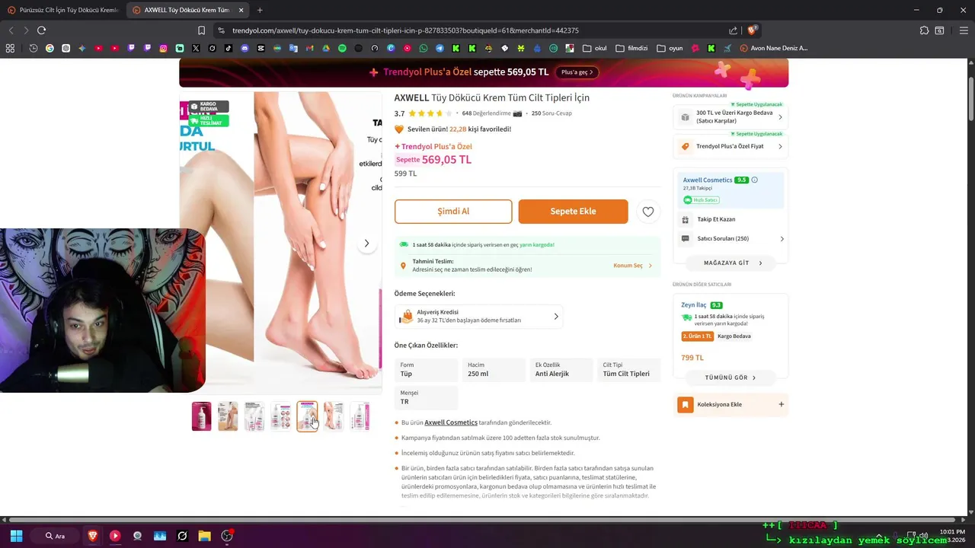Open the Spotify bookmark icon
The image size is (975, 548).
[x=342, y=48]
